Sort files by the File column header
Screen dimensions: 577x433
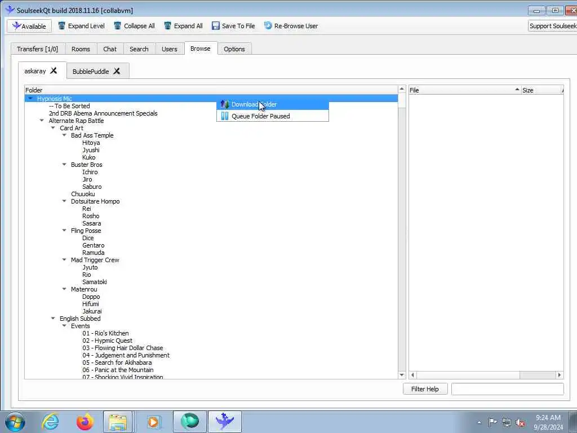tap(465, 90)
